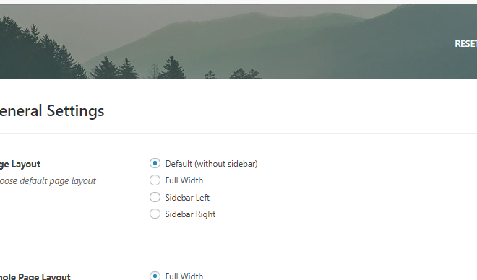Click the distant mountain ridge in header
477x280 pixels.
(x=259, y=21)
